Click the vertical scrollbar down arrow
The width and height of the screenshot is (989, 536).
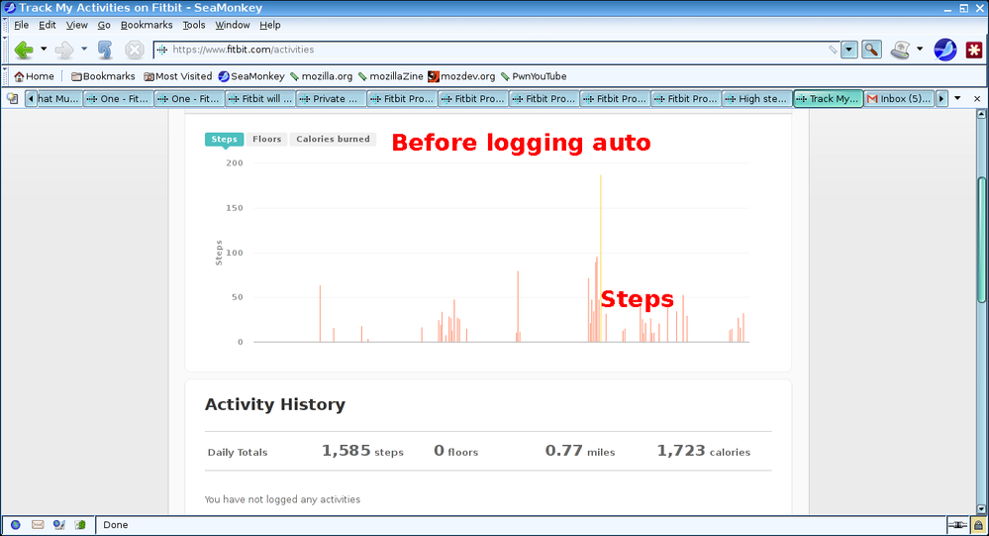tap(981, 509)
